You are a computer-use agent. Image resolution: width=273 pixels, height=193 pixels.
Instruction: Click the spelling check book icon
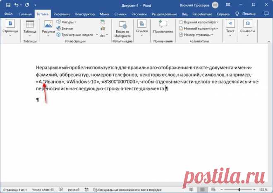pyautogui.click(x=61, y=190)
